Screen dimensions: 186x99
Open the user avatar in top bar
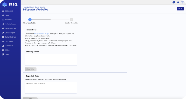point(182,2)
